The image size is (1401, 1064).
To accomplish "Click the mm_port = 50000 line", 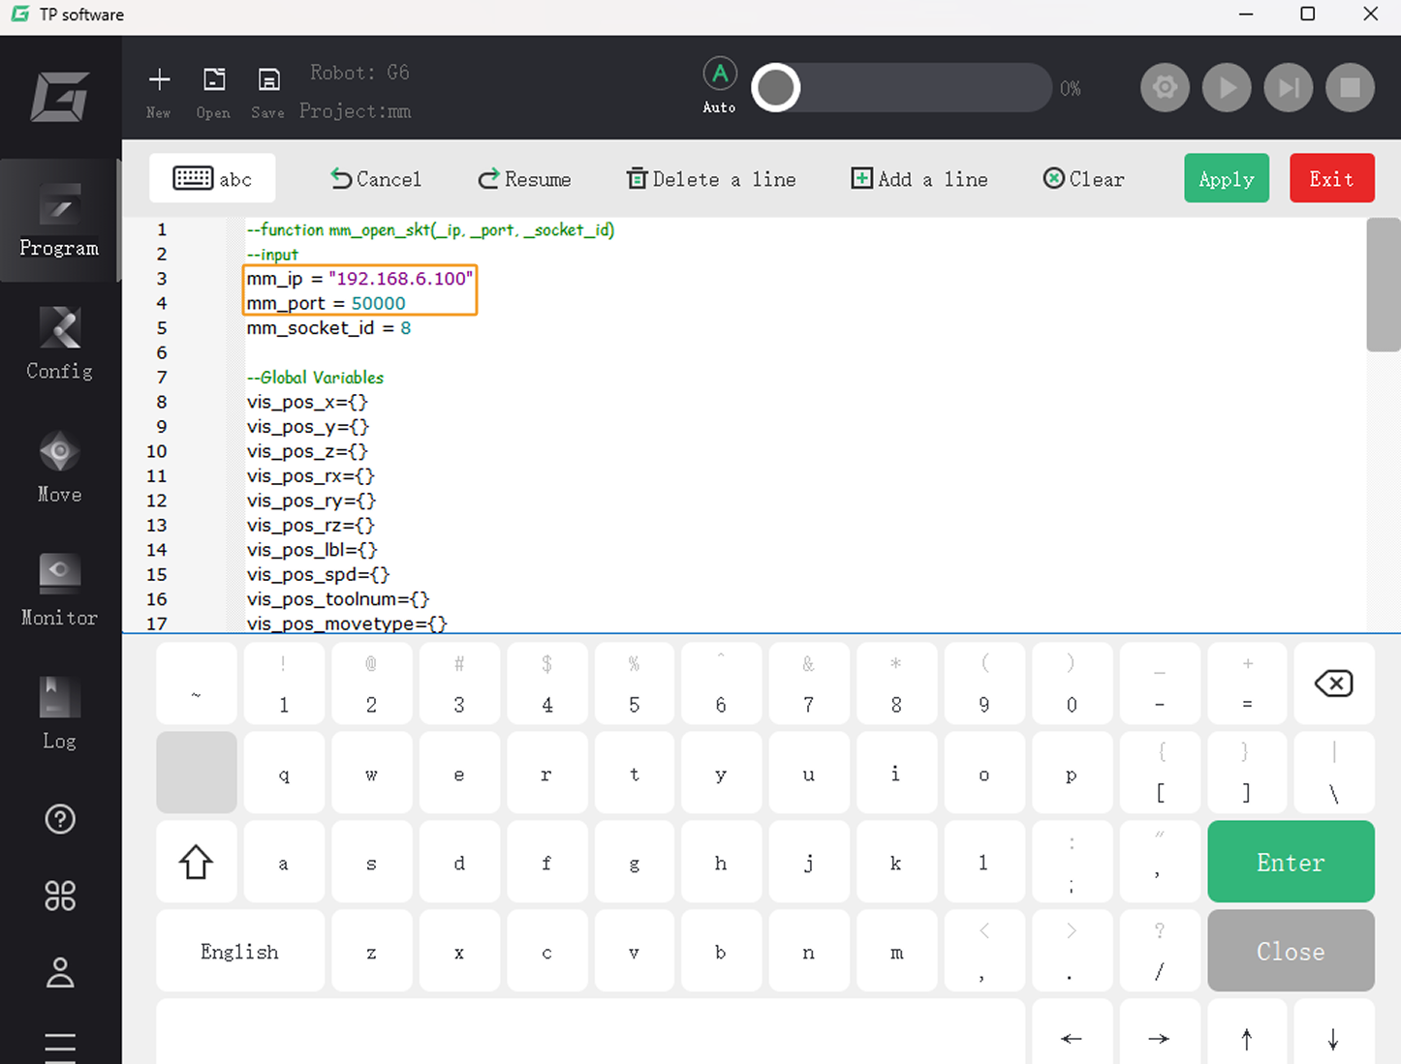I will pyautogui.click(x=327, y=303).
